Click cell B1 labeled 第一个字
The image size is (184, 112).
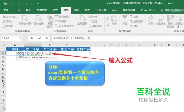click(x=33, y=49)
